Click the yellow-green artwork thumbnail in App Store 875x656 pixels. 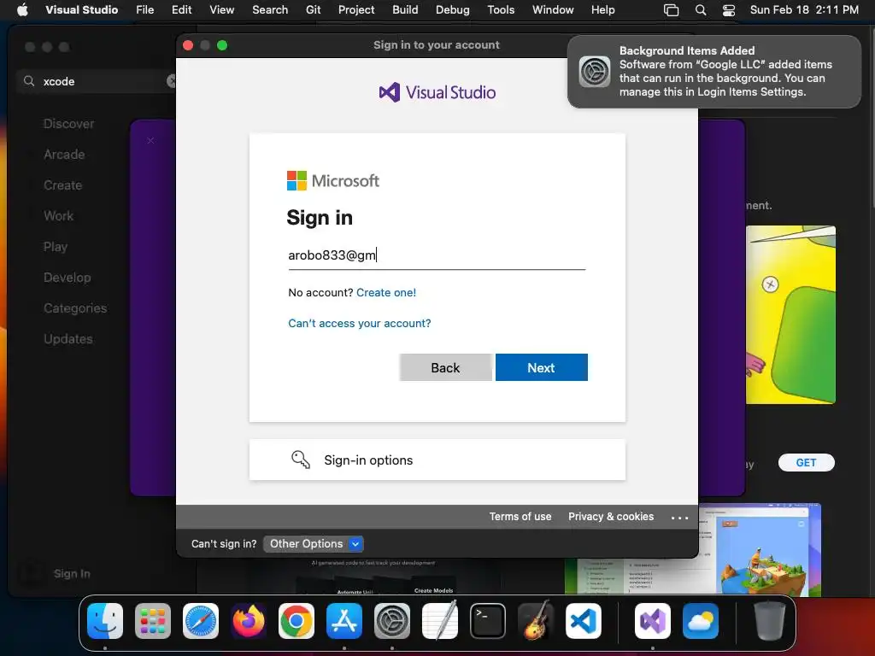pos(790,314)
